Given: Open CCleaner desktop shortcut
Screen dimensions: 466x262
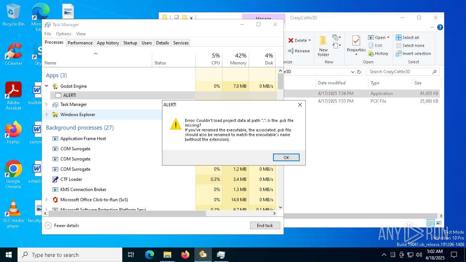Looking at the screenshot, I should coord(13,54).
